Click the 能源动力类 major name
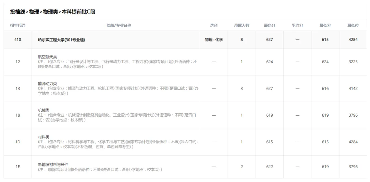Image resolution: width=370 pixels, height=182 pixels. [x=47, y=83]
